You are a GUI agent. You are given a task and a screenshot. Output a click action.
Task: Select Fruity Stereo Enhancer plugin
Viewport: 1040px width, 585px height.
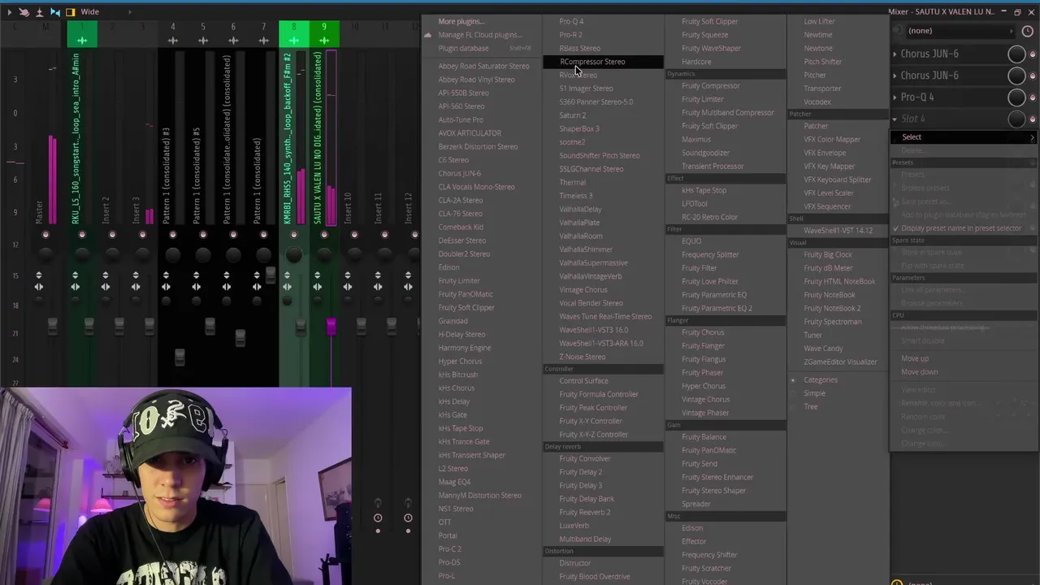717,477
